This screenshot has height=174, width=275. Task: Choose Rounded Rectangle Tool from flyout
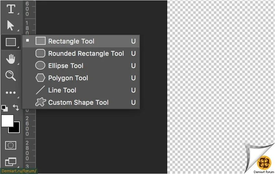(x=86, y=53)
